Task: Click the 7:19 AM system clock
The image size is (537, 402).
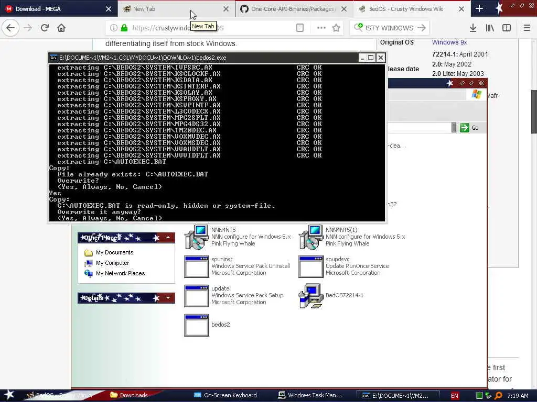Action: pyautogui.click(x=518, y=396)
